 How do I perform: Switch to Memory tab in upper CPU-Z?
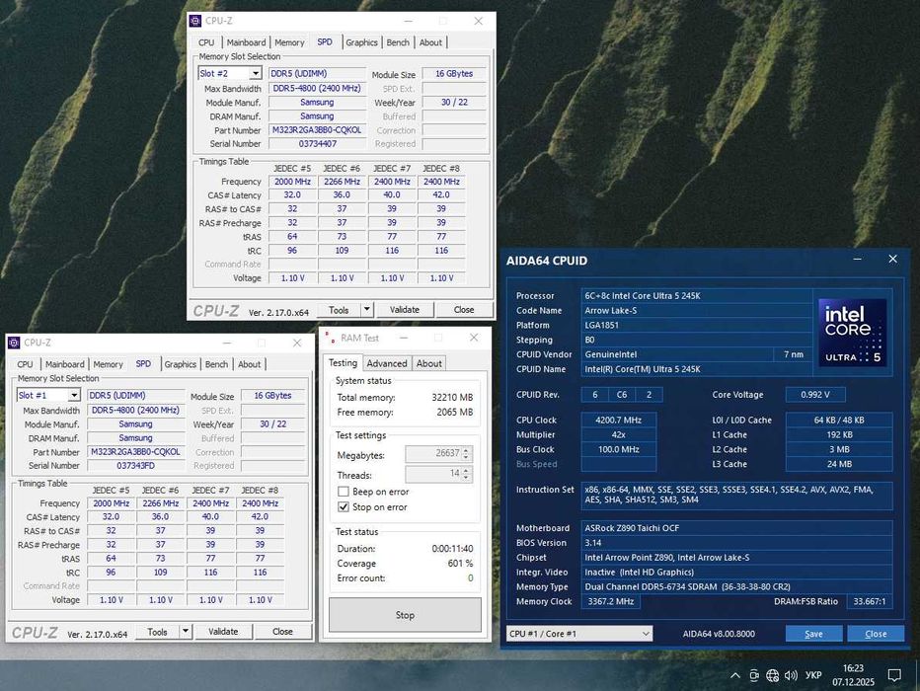coord(289,42)
